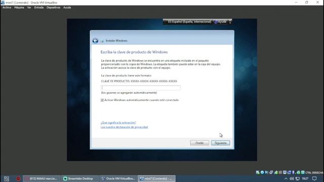The image size is (324, 182).
Task: Open the volume control in system tray
Action: click(x=292, y=178)
